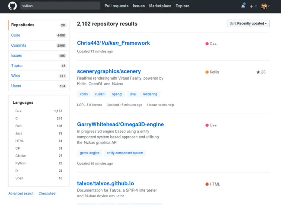The width and height of the screenshot is (281, 205).
Task: Filter results by CMake language
Action: tap(39, 156)
